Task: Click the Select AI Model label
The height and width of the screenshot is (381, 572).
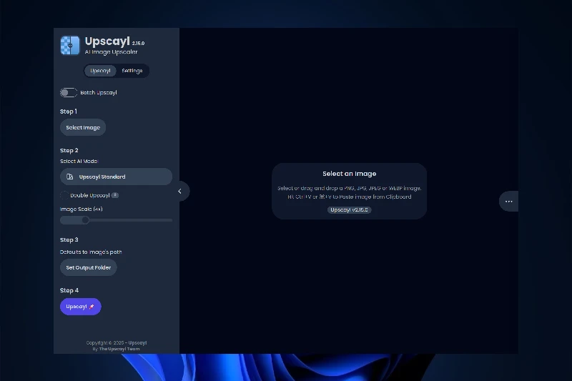Action: (79, 161)
